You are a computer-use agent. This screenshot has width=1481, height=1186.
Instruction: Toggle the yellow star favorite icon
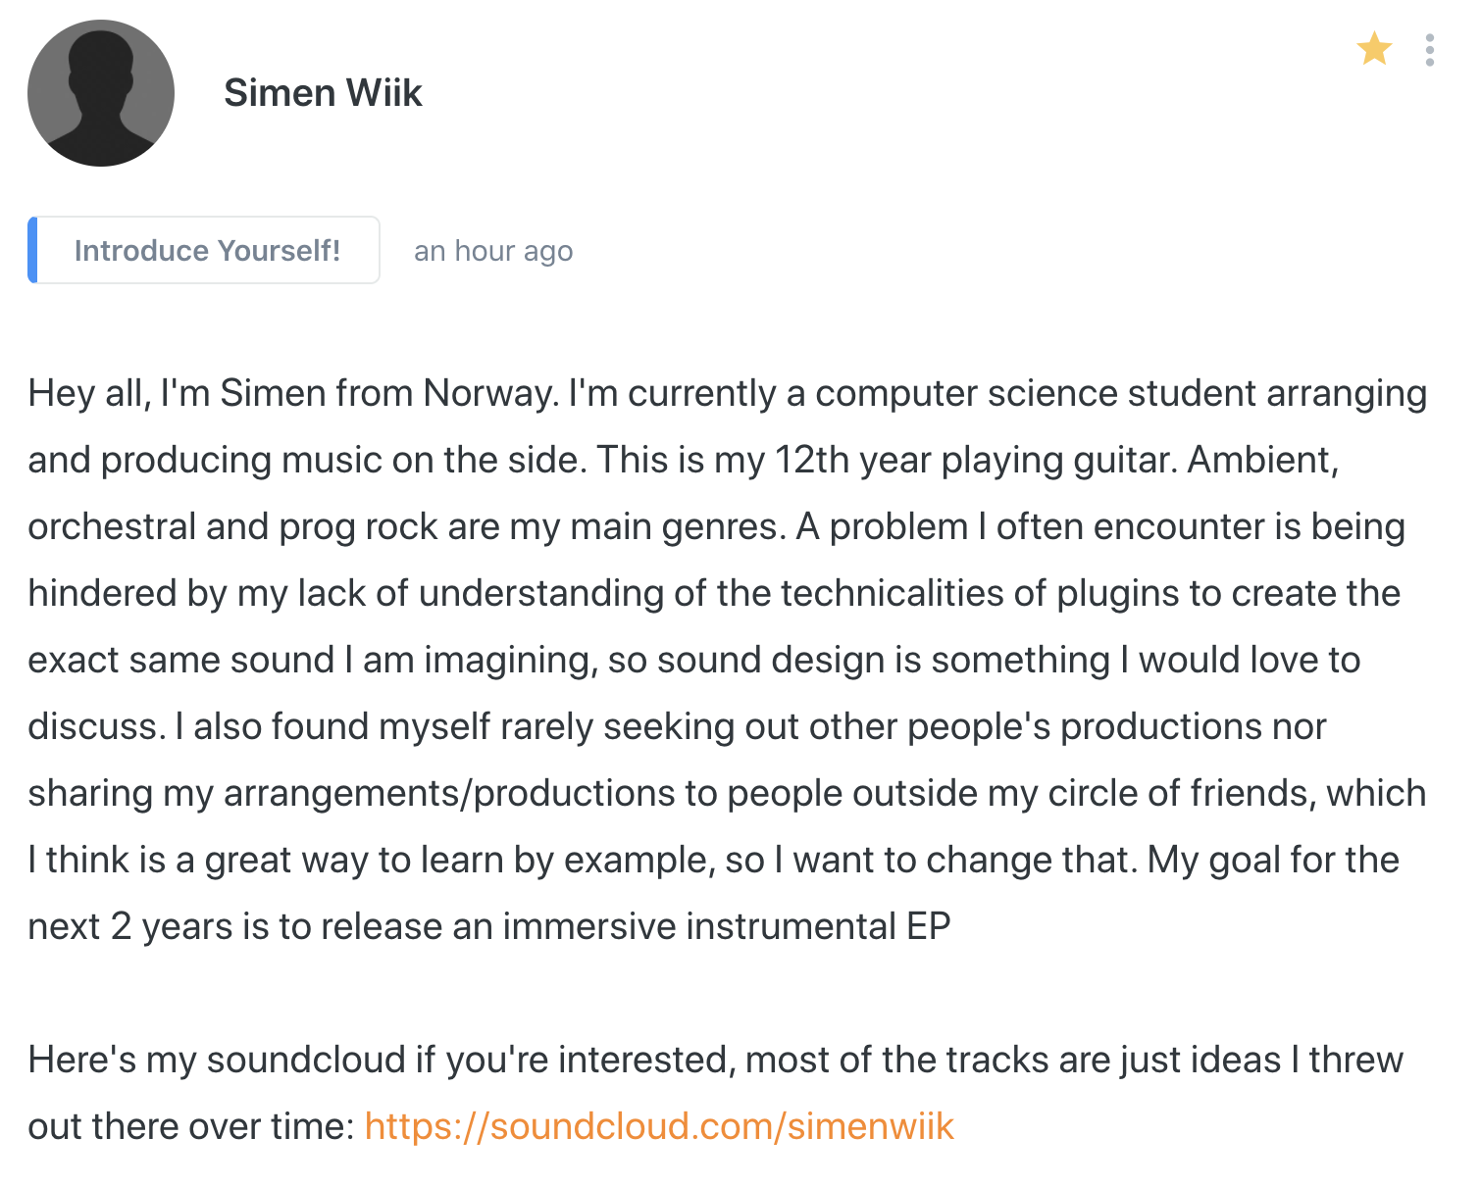[1374, 48]
